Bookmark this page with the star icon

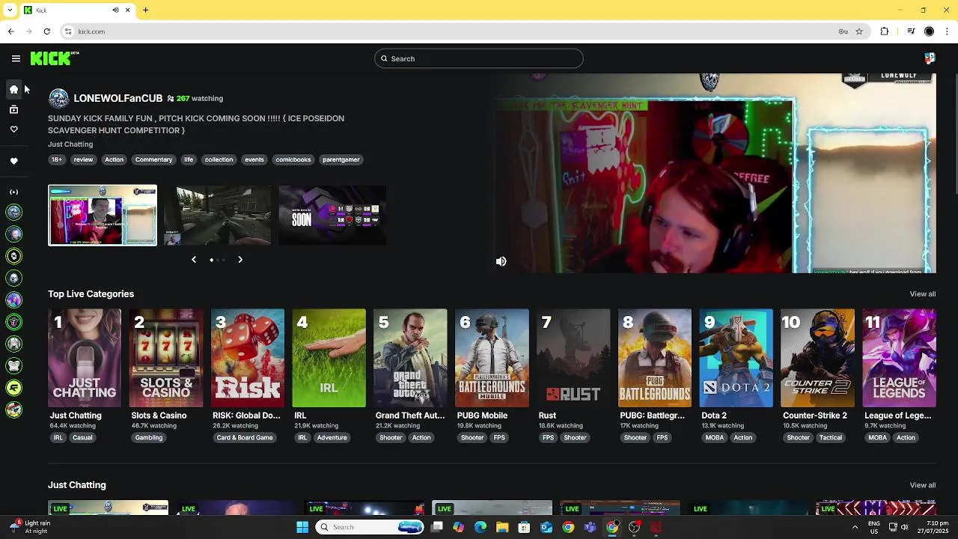pos(859,31)
